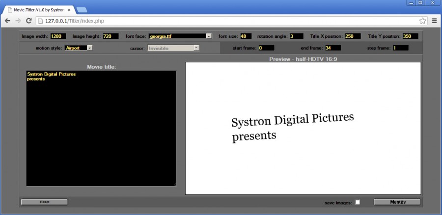Click the Mentés save button
Screen dimensions: 442x215
pos(397,202)
